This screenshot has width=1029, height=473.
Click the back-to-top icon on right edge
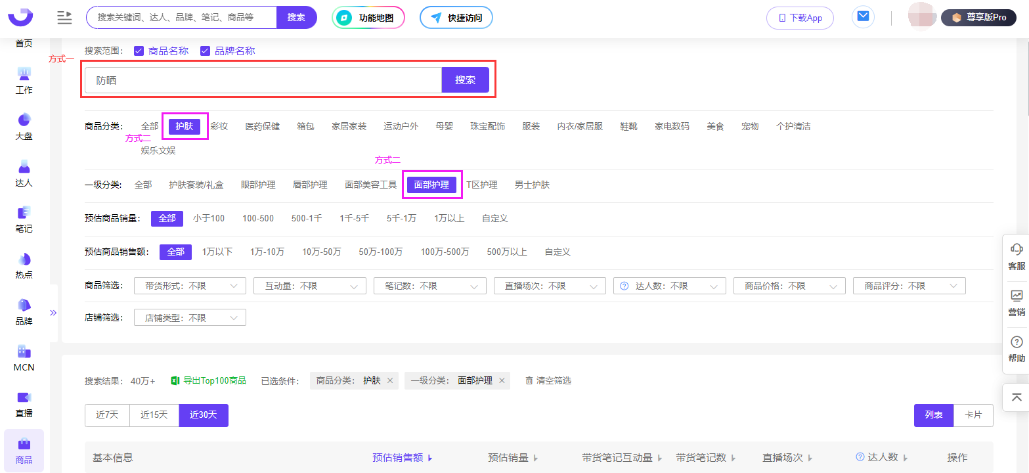pyautogui.click(x=1016, y=397)
